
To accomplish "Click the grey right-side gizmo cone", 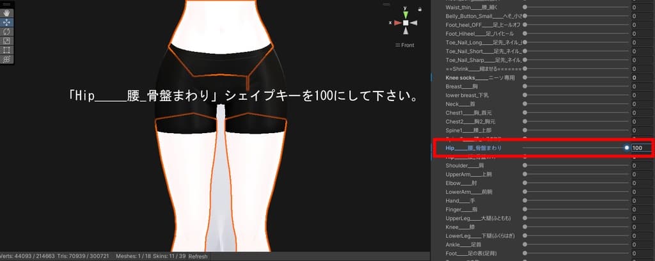I will (x=414, y=23).
